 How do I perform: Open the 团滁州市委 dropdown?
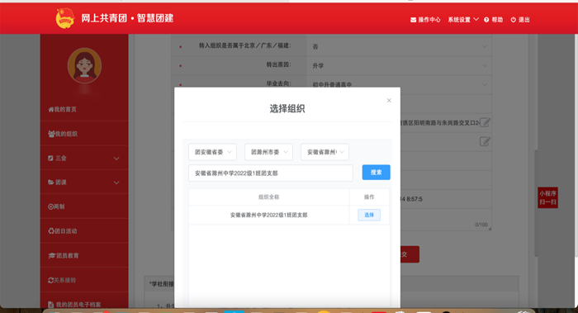(x=268, y=152)
